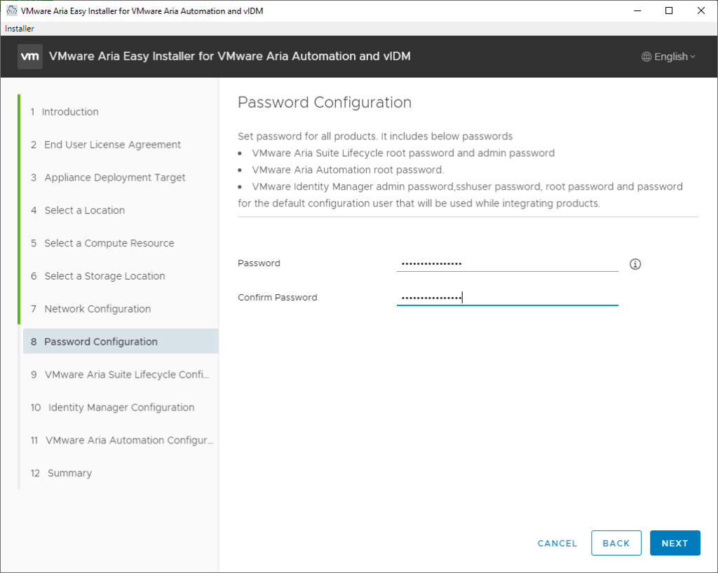This screenshot has width=718, height=573.
Task: Click the password info tooltip icon
Action: [x=635, y=264]
